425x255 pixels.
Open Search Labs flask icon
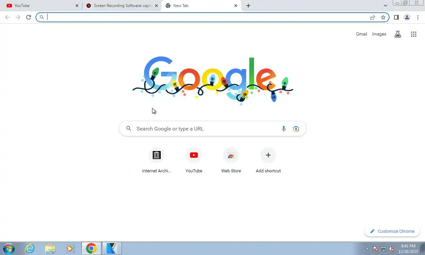[x=398, y=34]
